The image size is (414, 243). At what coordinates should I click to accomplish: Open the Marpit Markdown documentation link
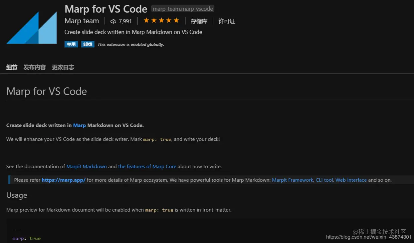(86, 166)
